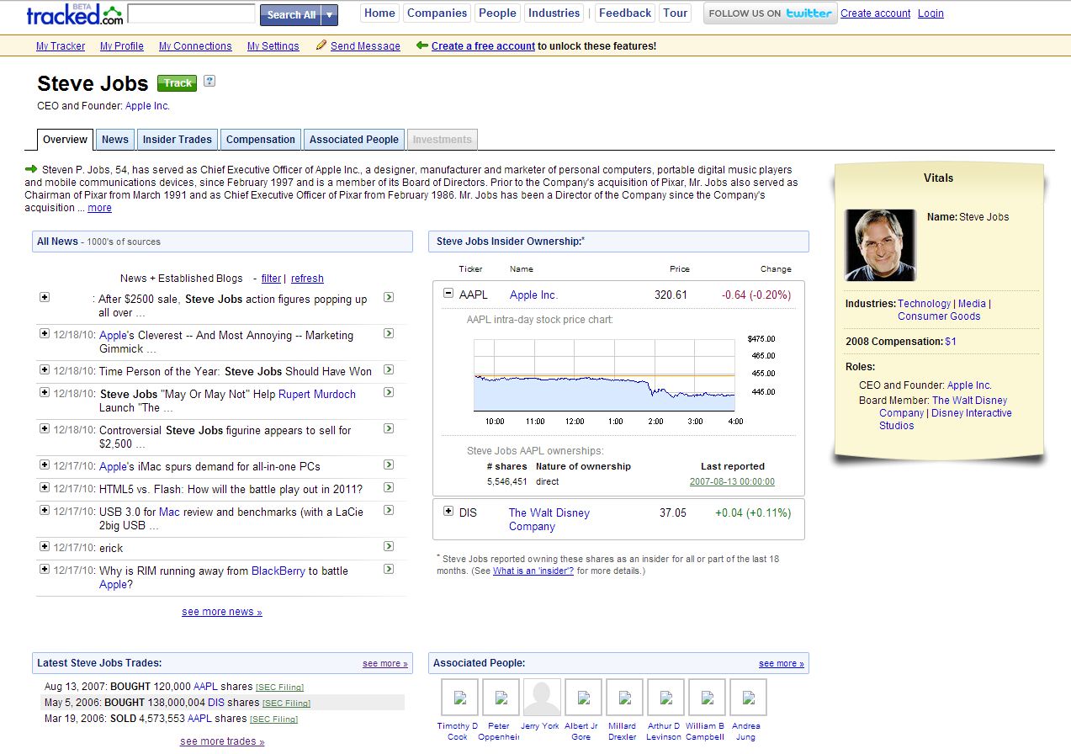This screenshot has height=754, width=1071.
Task: Expand the 'USB 3.0 for Mac' news item
Action: pos(45,510)
